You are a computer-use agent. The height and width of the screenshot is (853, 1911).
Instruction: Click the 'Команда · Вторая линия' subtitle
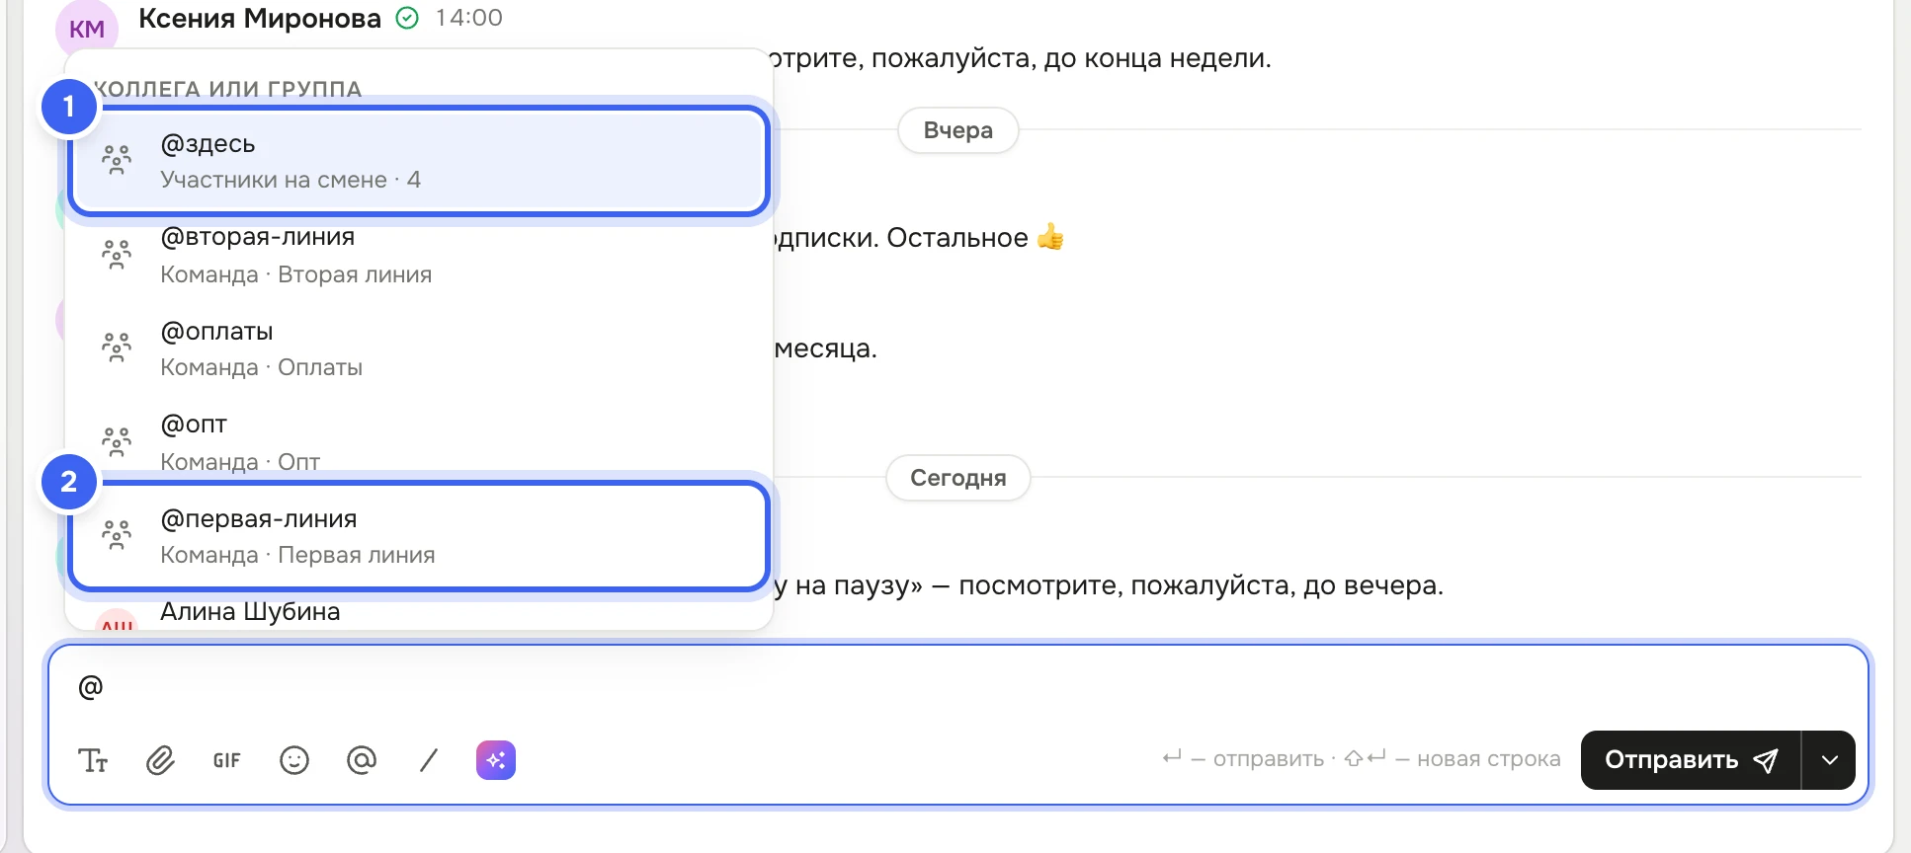point(296,274)
